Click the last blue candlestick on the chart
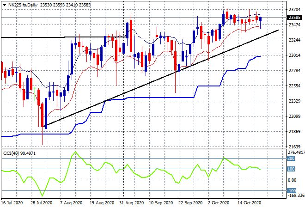 [x=261, y=19]
